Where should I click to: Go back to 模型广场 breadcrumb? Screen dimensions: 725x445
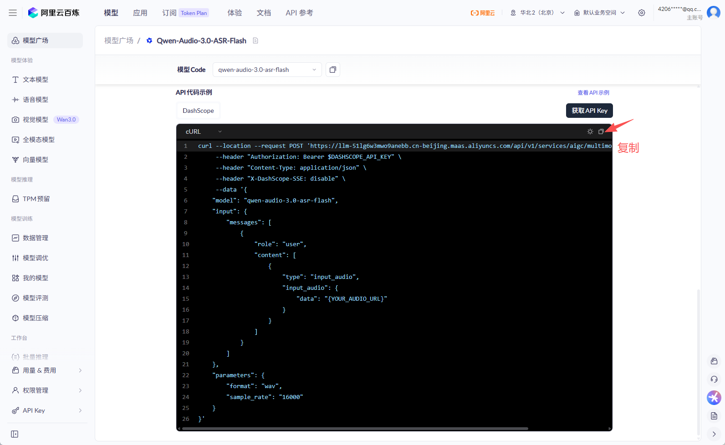coord(119,40)
